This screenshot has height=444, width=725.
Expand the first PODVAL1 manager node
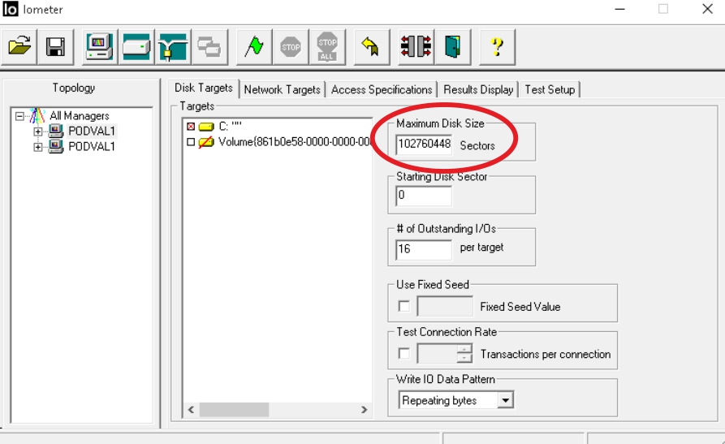[37, 131]
